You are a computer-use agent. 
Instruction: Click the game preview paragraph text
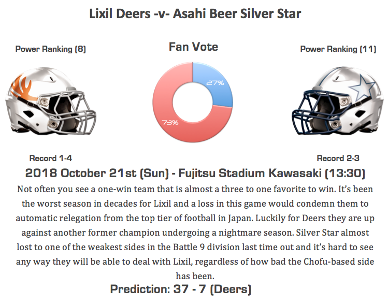point(195,233)
